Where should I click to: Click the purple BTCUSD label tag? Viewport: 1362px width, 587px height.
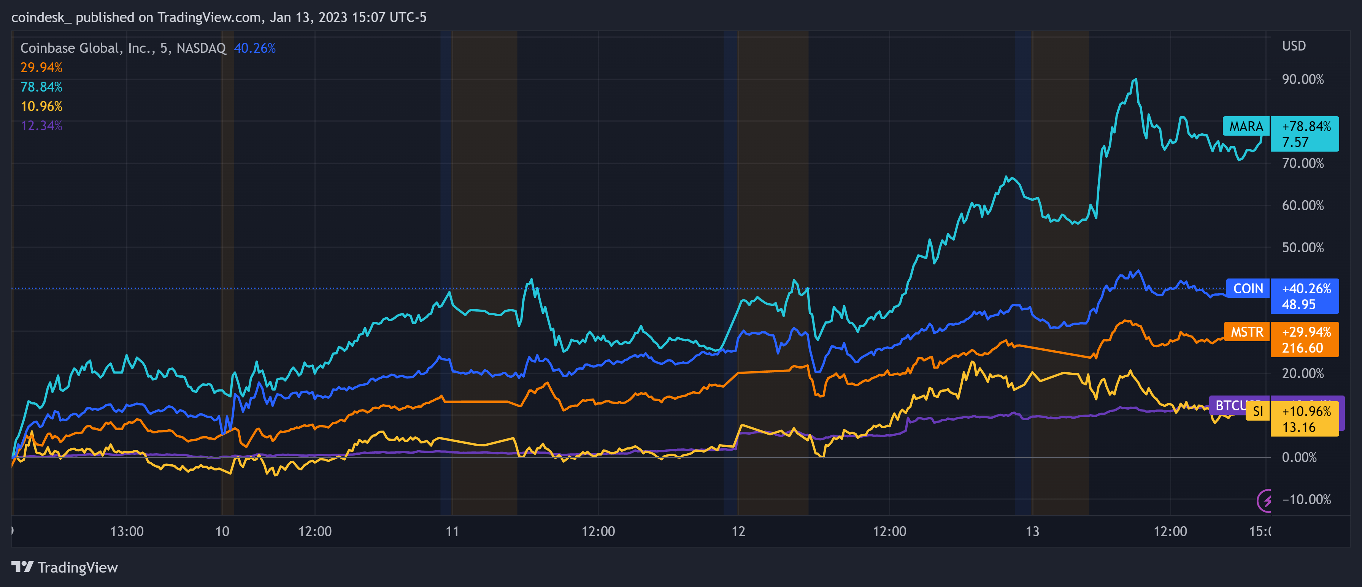1228,405
